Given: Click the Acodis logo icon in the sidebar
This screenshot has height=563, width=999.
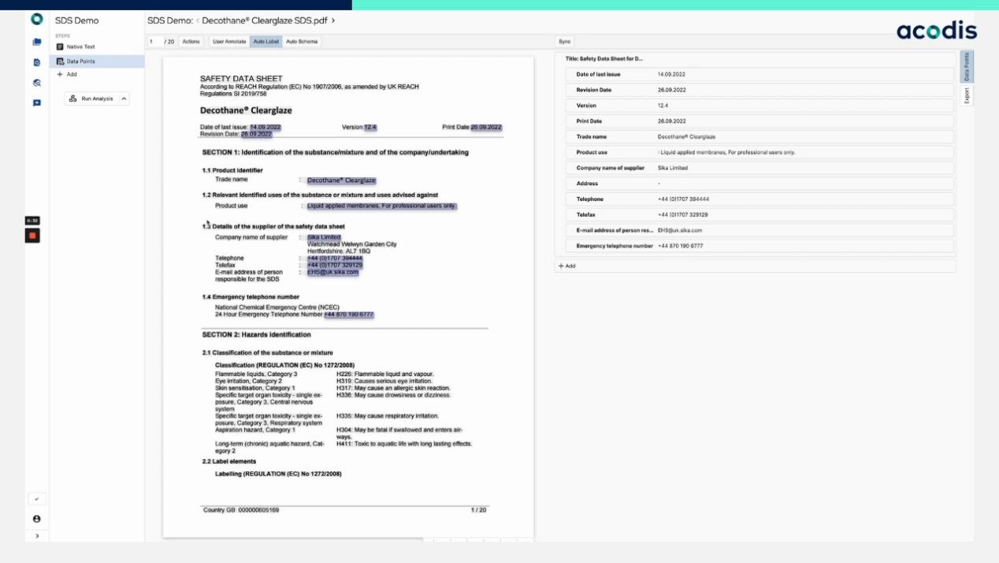Looking at the screenshot, I should point(37,20).
